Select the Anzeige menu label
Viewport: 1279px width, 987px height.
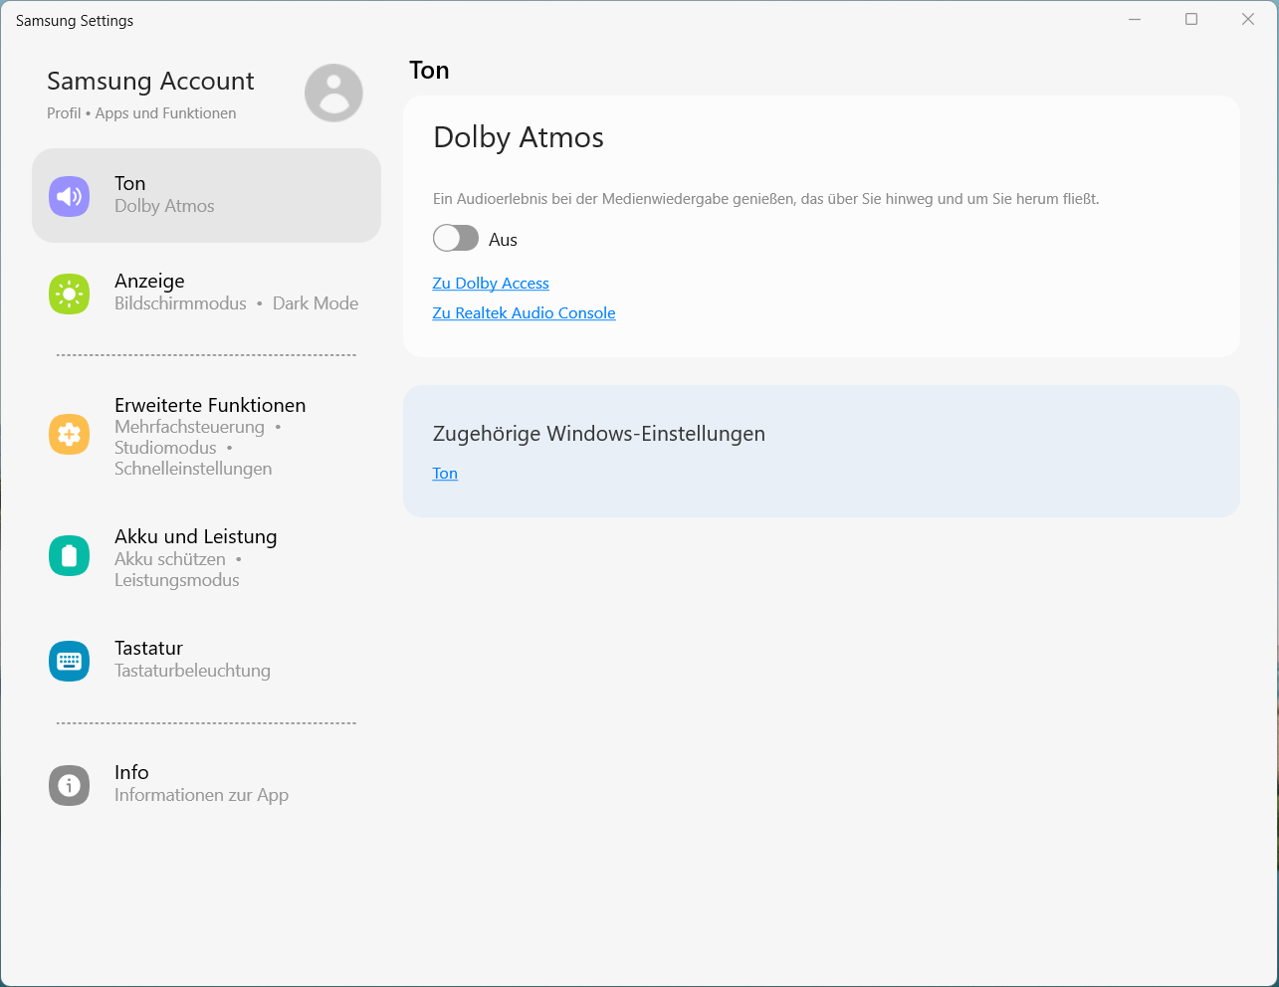pos(149,282)
